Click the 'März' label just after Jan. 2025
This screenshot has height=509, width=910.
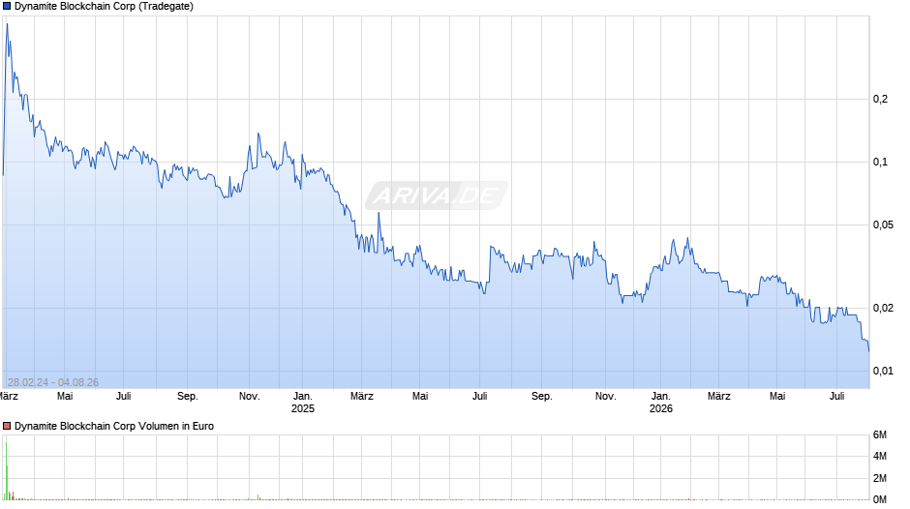[x=361, y=397]
